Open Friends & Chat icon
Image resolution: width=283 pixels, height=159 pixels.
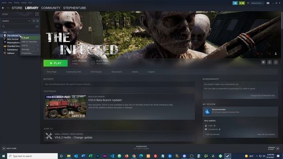coord(278,148)
